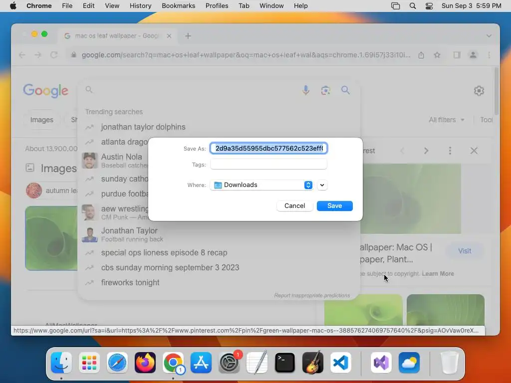Expand the save dialog with chevron button
The width and height of the screenshot is (511, 383).
click(x=322, y=185)
